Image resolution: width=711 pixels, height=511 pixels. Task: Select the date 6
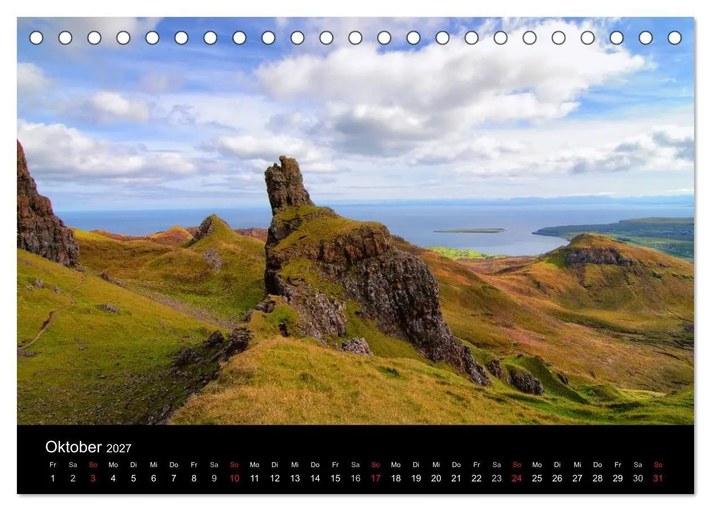[x=153, y=478]
